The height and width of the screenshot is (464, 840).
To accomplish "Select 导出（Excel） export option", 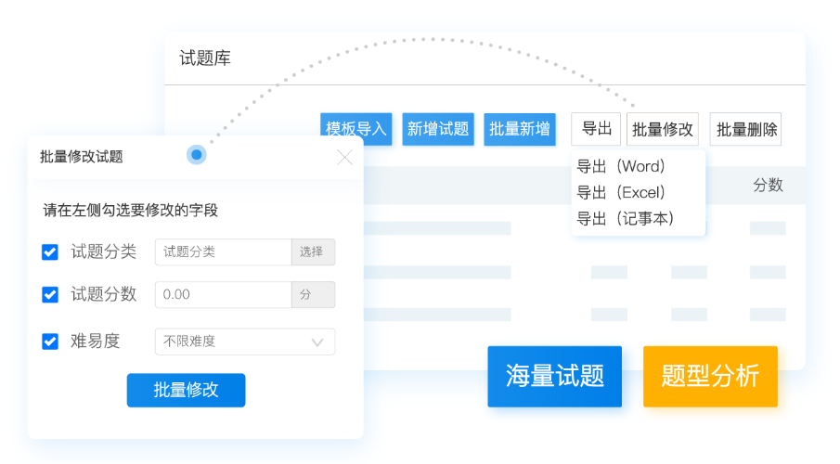I will [621, 193].
